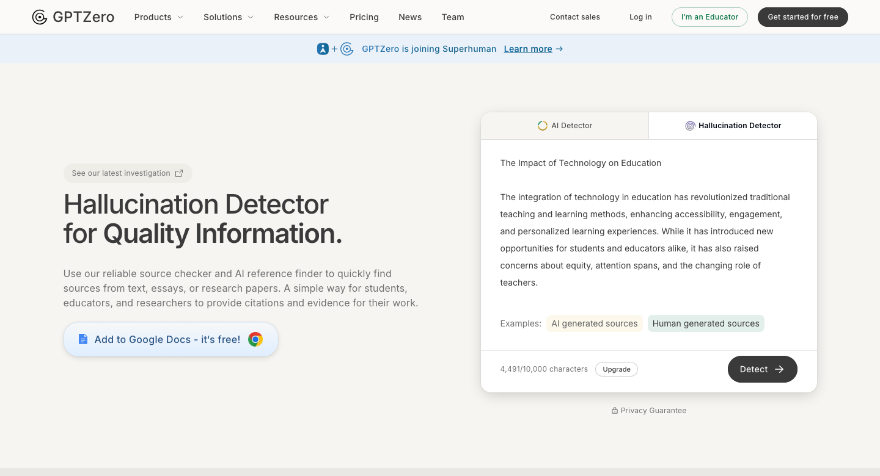The image size is (880, 476).
Task: Follow the Learn more link
Action: (x=528, y=49)
